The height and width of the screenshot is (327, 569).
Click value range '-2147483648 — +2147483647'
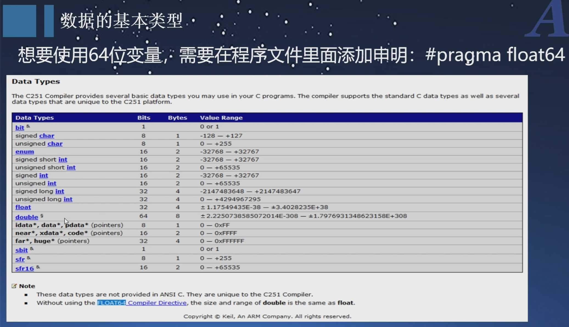(x=250, y=191)
